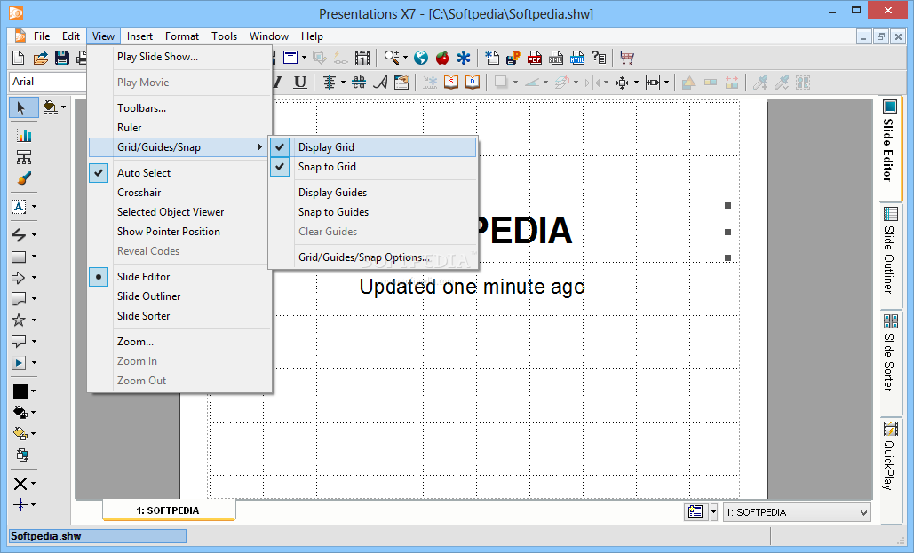
Task: Expand the line shapes tool dropdown arrow
Action: 35,235
